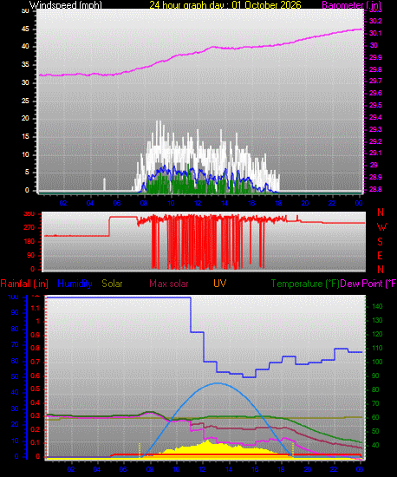Click the 140 temperature axis value
Screen dimensions: 397x477
coord(378,307)
